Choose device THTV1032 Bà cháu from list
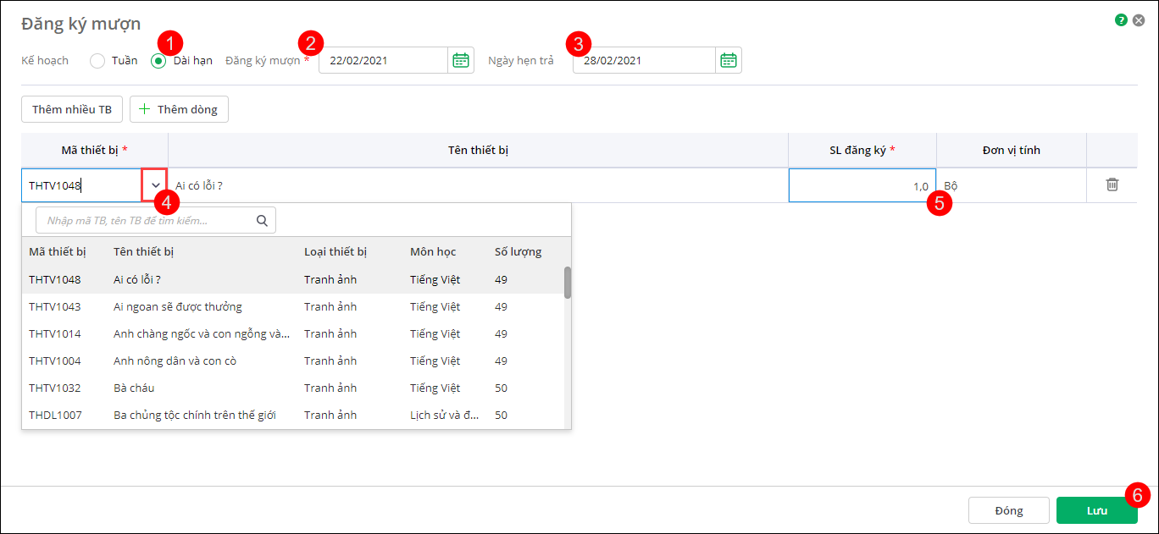This screenshot has height=534, width=1159. coord(134,388)
